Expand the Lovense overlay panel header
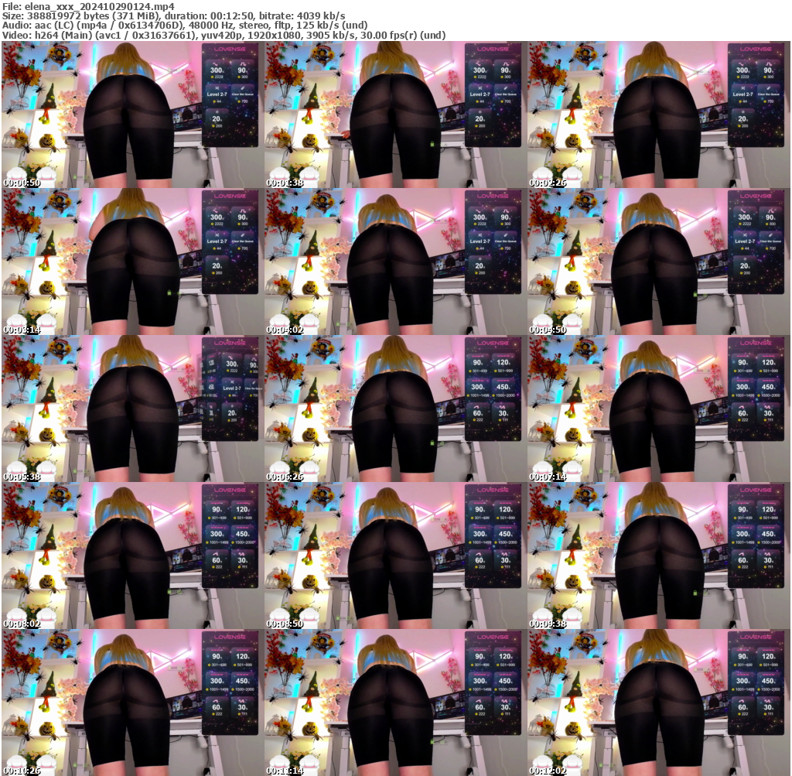 tap(230, 49)
